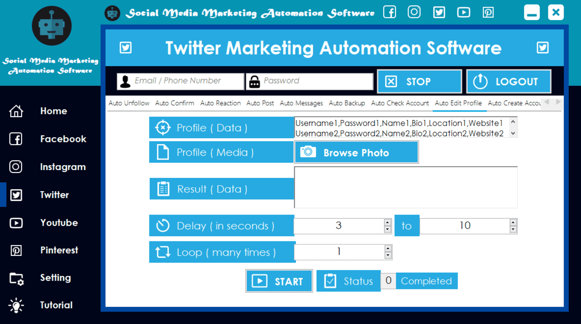Click Browse Photo button

pos(356,153)
